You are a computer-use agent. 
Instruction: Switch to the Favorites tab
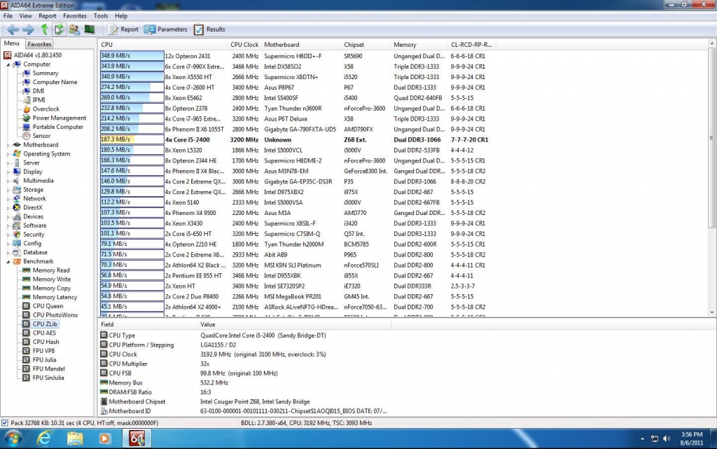(40, 44)
